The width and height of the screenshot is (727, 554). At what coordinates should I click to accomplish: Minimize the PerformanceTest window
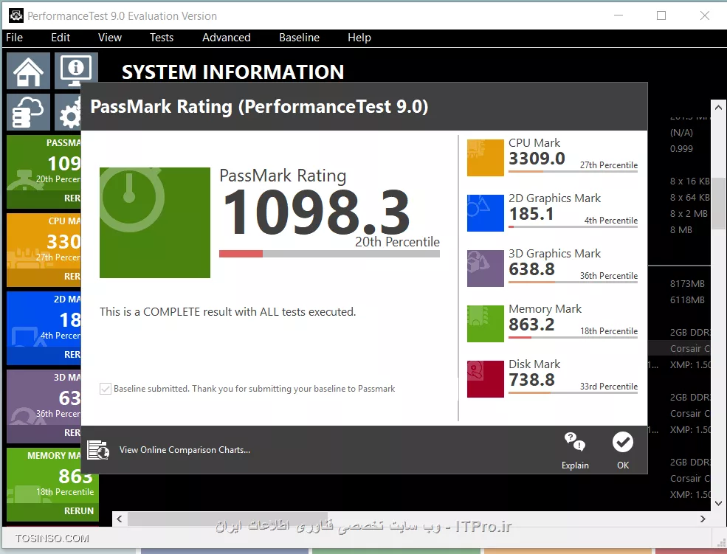619,15
